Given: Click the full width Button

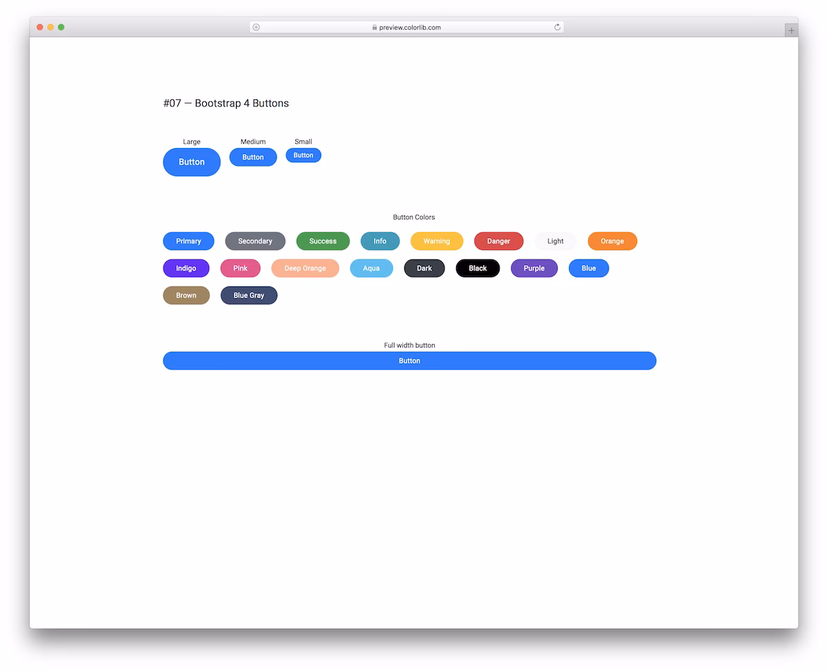Looking at the screenshot, I should tap(409, 360).
